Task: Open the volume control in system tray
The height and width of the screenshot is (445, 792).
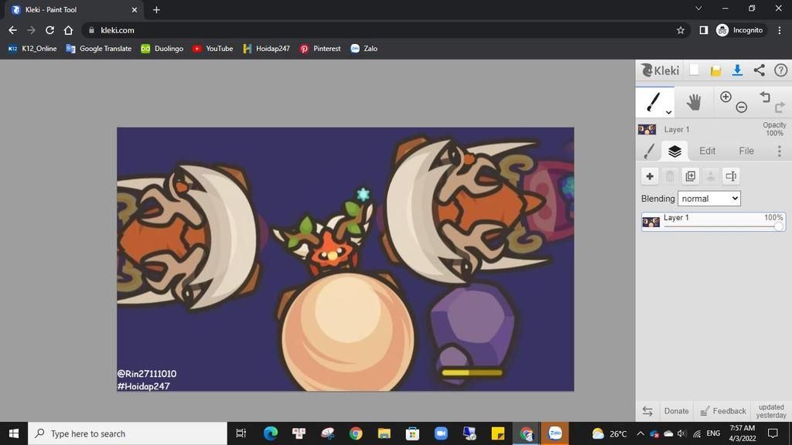Action: [x=682, y=433]
